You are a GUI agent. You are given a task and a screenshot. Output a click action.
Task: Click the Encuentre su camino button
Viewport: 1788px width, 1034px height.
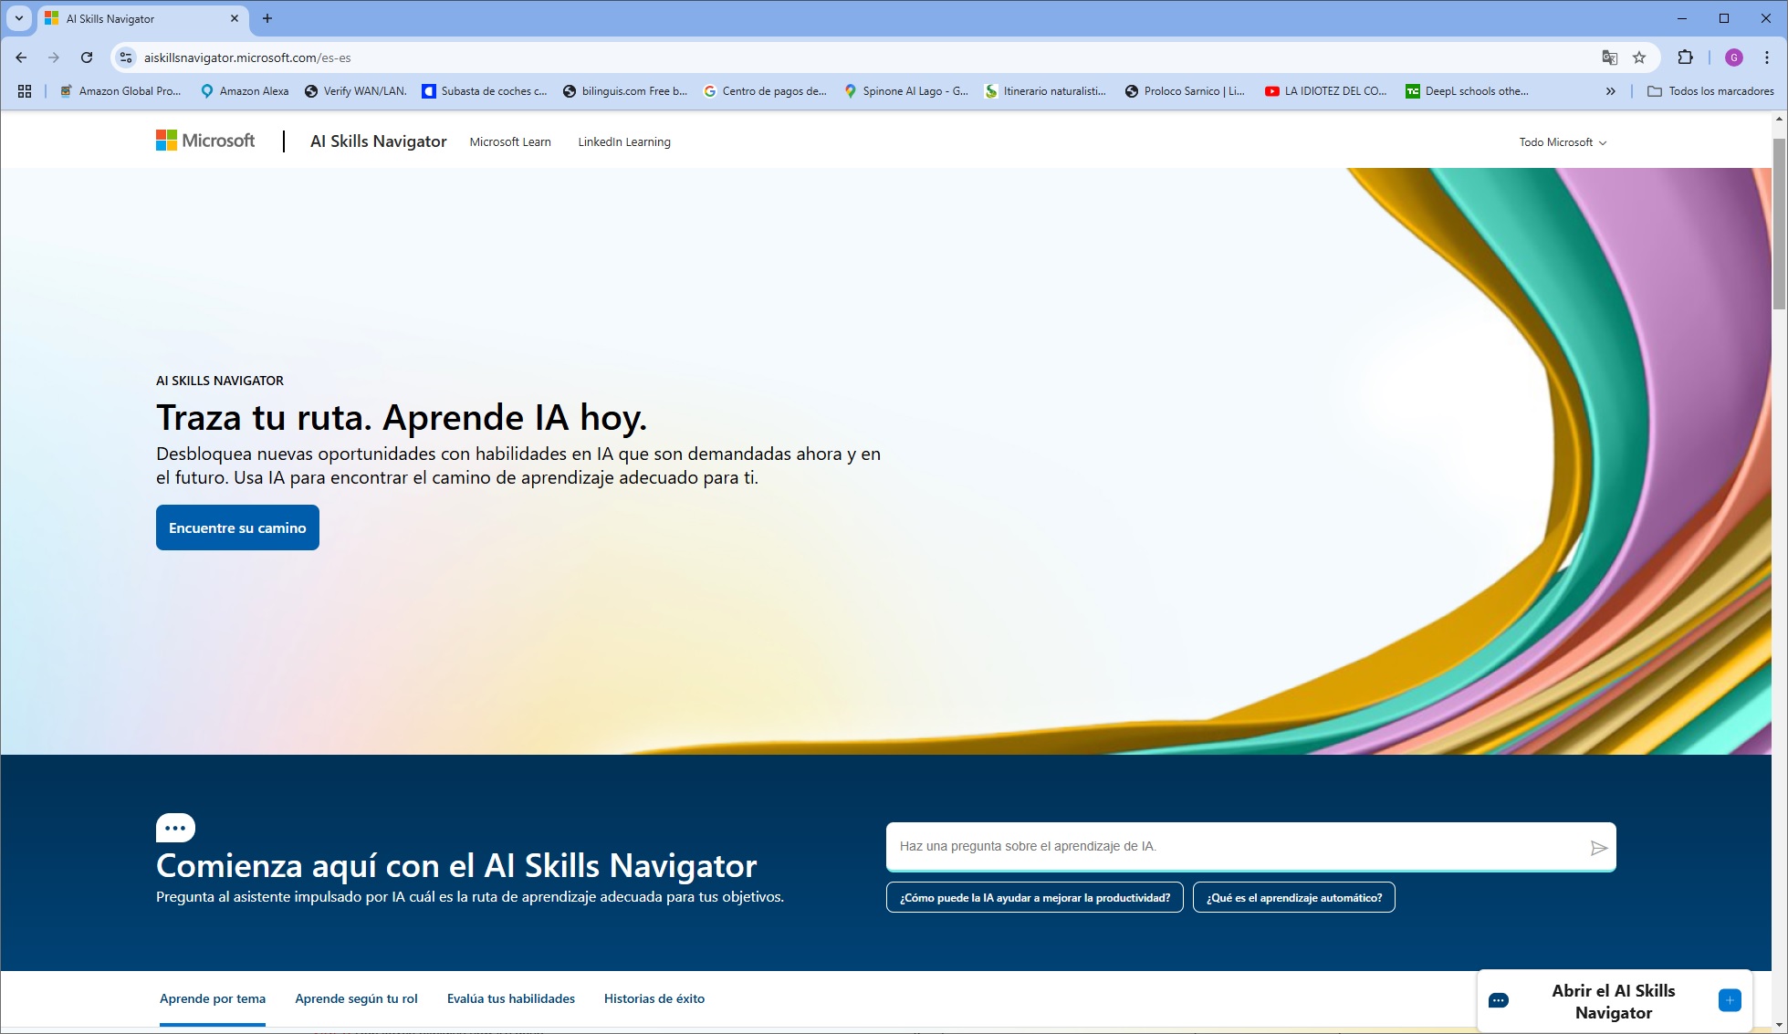point(237,527)
